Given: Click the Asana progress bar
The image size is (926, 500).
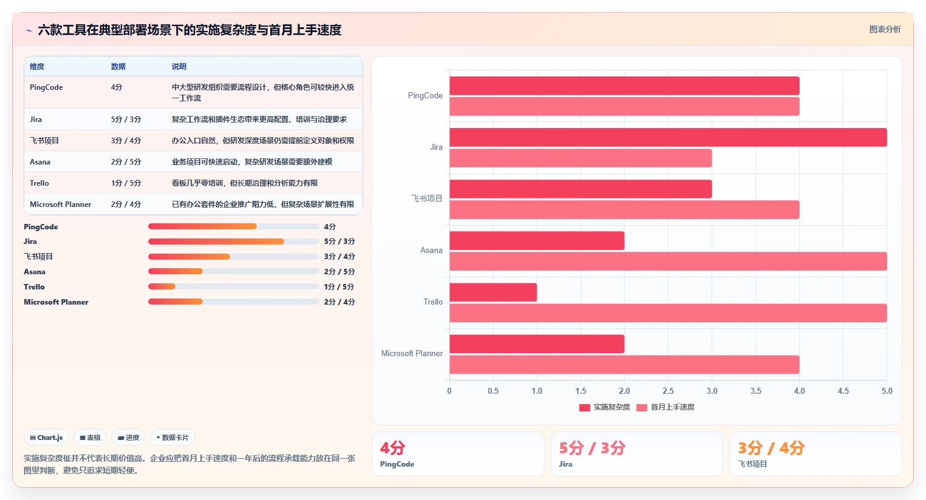Looking at the screenshot, I should tap(234, 271).
